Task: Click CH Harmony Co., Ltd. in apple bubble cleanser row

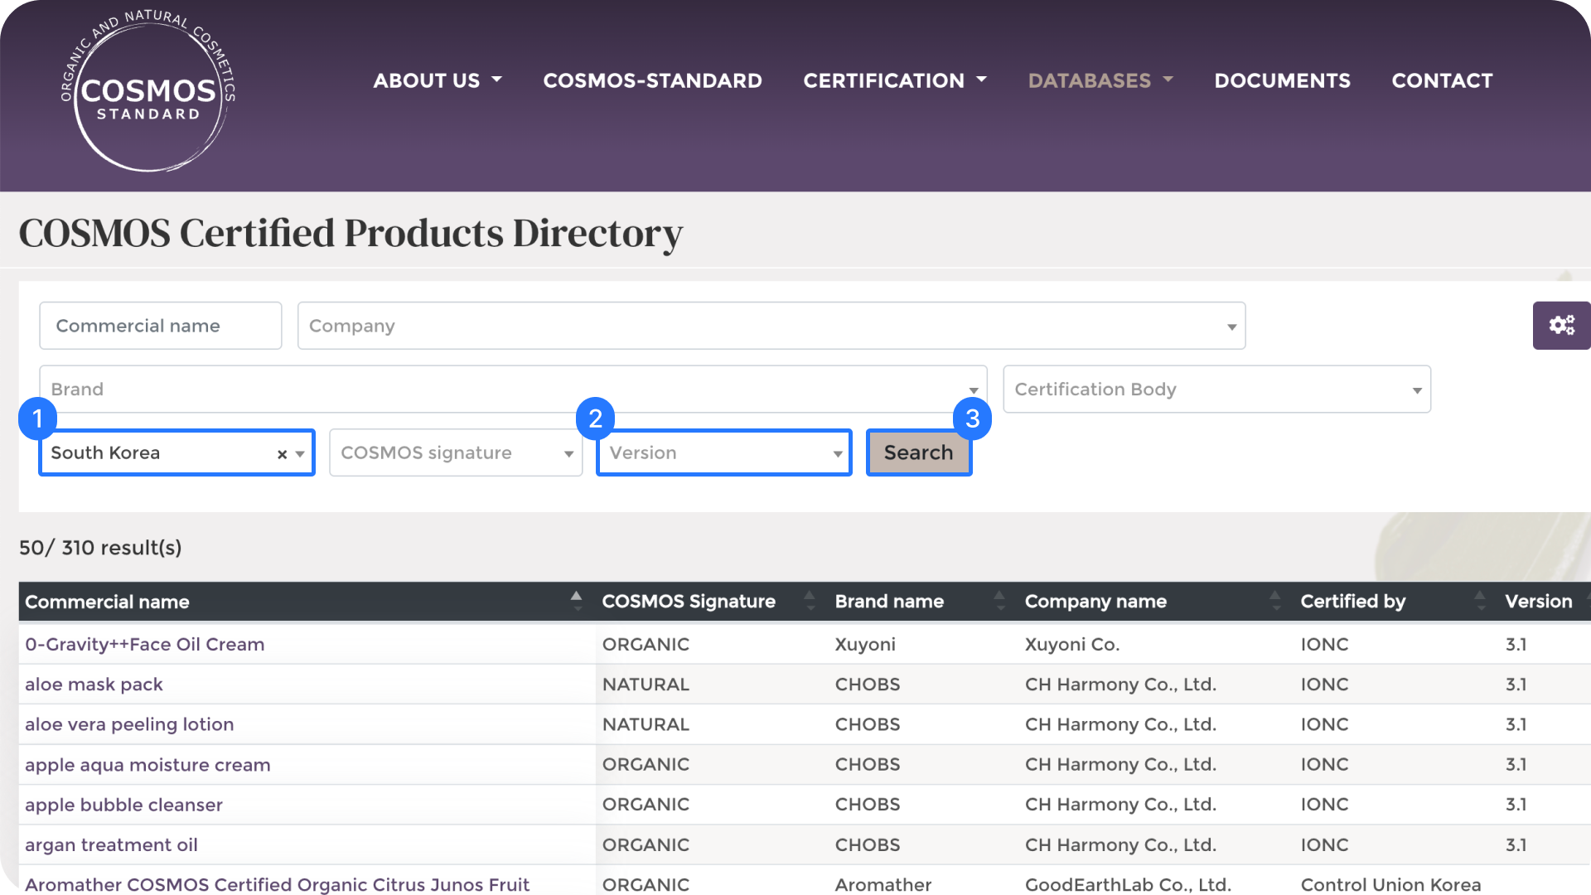Action: click(x=1120, y=805)
